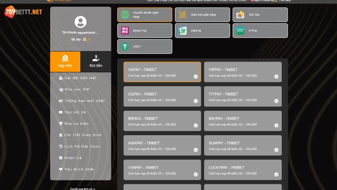Select VTPay payment method
The width and height of the screenshot is (337, 190).
260,30
